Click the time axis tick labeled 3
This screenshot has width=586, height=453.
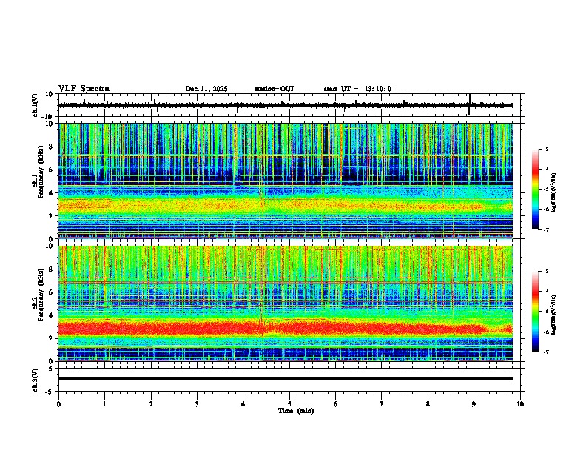click(197, 404)
